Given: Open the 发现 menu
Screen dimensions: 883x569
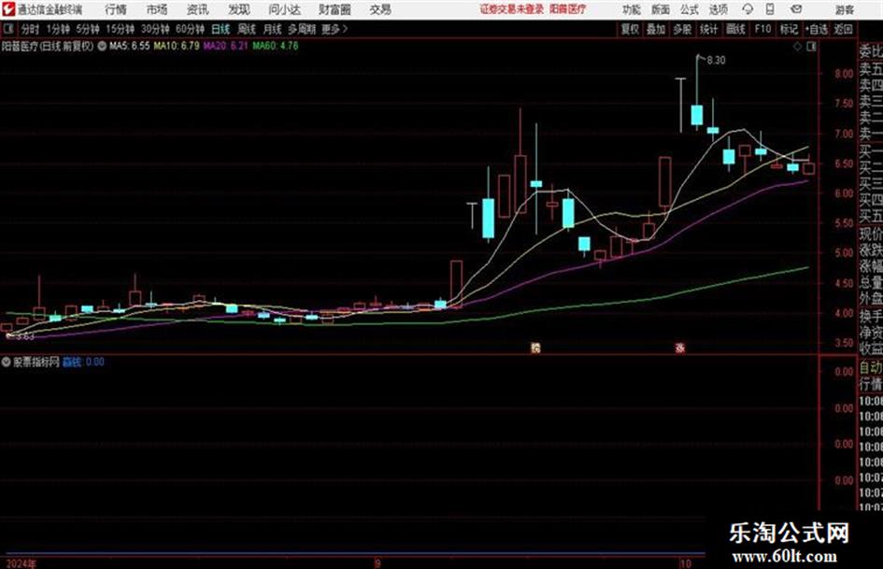Looking at the screenshot, I should click(239, 9).
